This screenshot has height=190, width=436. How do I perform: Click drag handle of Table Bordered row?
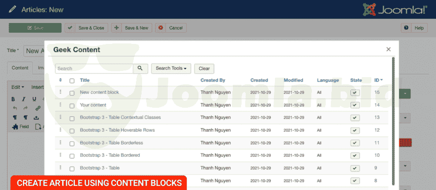pos(61,155)
